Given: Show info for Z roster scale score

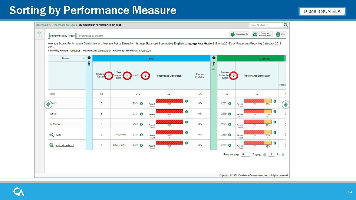Looking at the screenshot, I should 141,145.
